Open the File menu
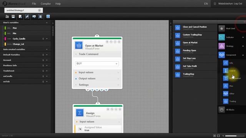This screenshot has height=138, width=246. pos(34,4)
